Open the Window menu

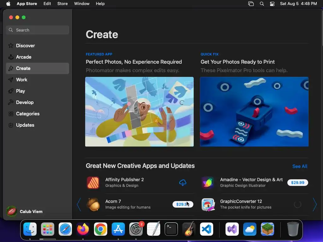82,4
